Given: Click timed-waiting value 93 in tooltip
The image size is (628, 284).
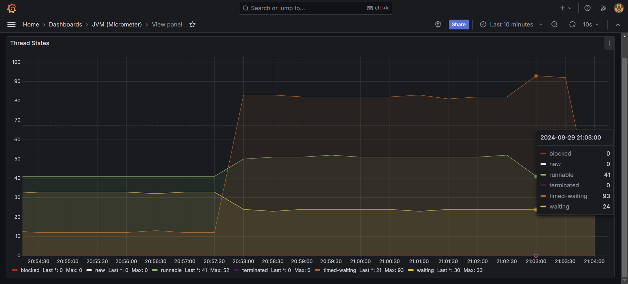Looking at the screenshot, I should click(x=606, y=196).
